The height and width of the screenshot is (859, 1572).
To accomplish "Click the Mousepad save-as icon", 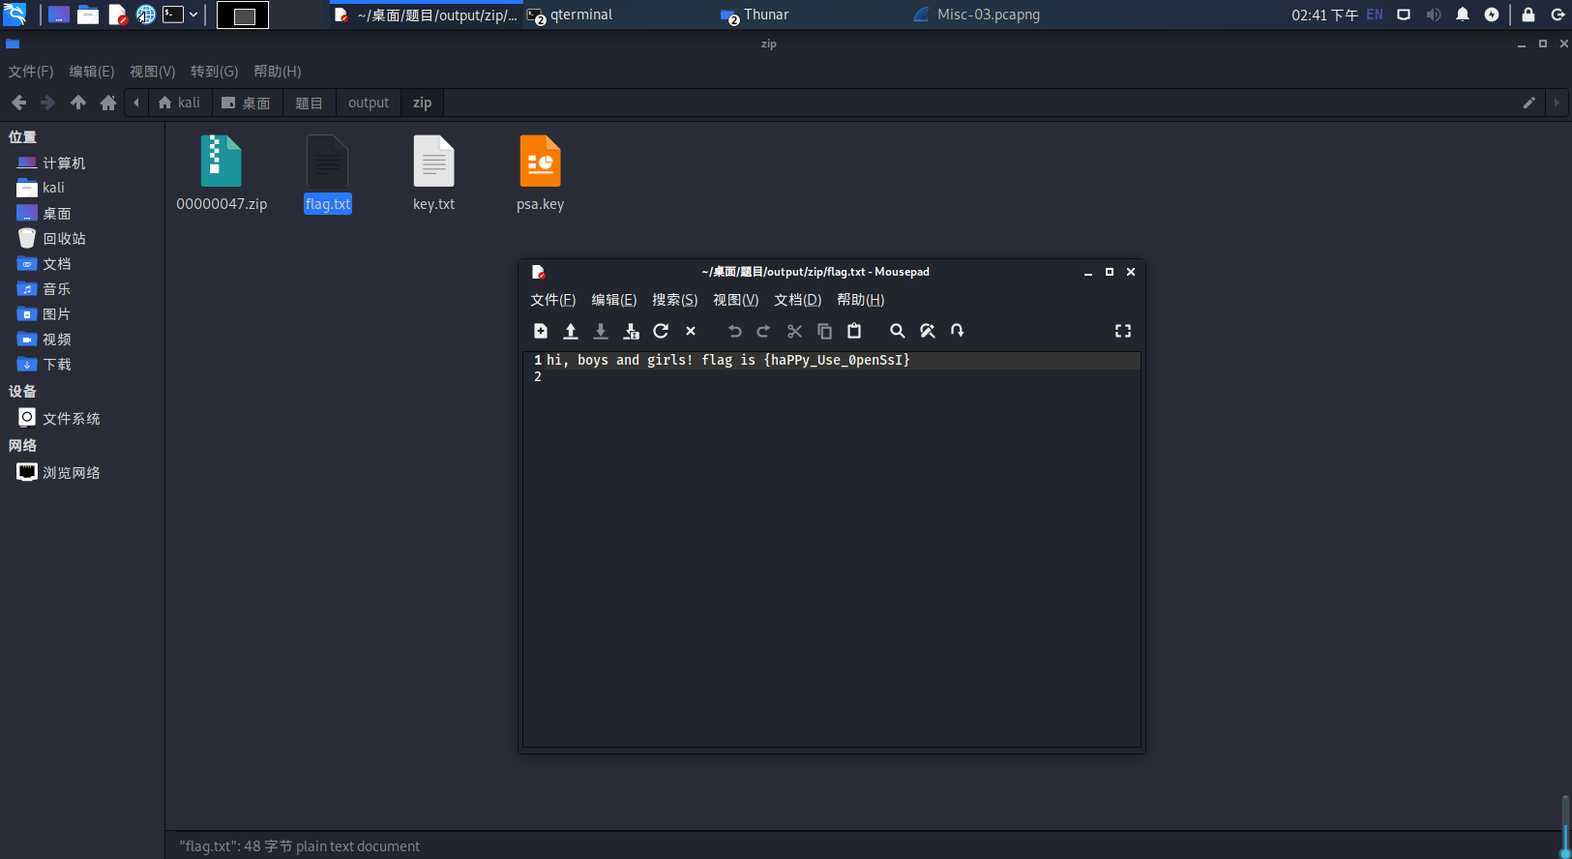I will coord(631,331).
